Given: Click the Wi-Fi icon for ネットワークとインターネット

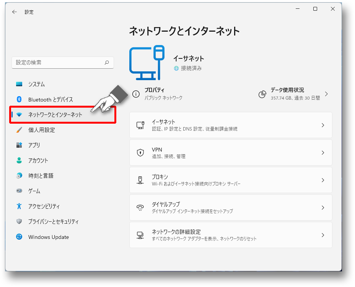Looking at the screenshot, I should click(19, 115).
